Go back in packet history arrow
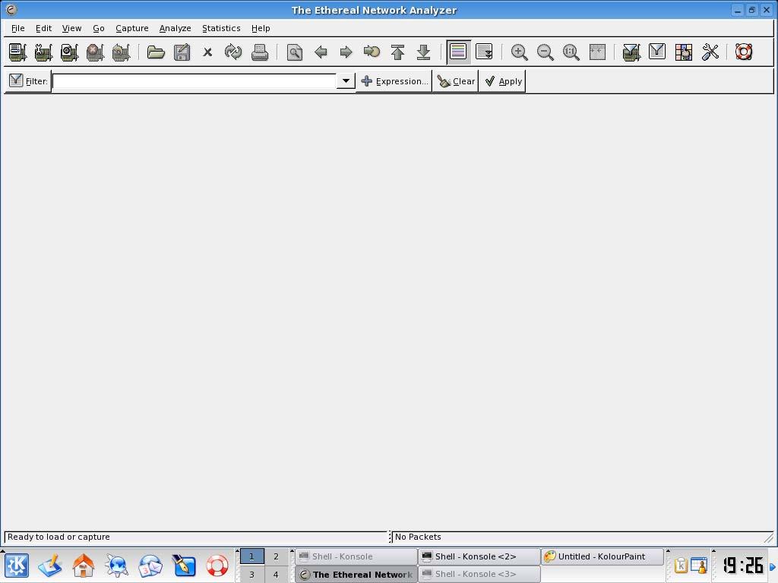This screenshot has width=778, height=583. tap(321, 52)
